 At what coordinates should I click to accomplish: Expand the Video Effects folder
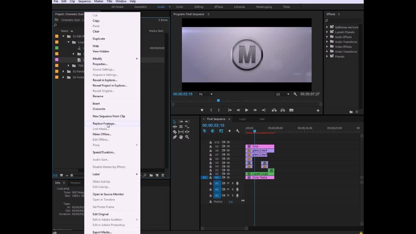coord(327,47)
